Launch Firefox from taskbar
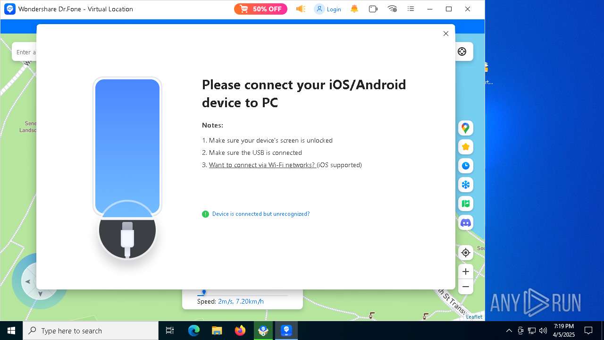The height and width of the screenshot is (340, 604). click(x=240, y=331)
